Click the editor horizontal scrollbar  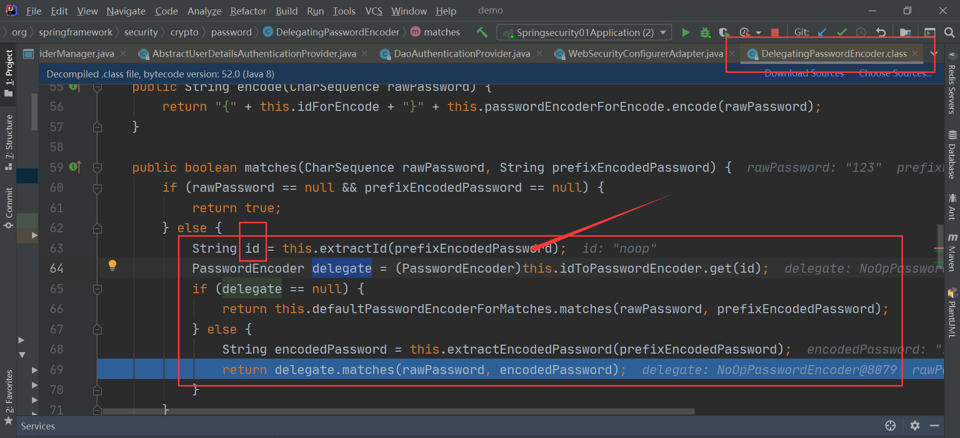tap(398, 412)
